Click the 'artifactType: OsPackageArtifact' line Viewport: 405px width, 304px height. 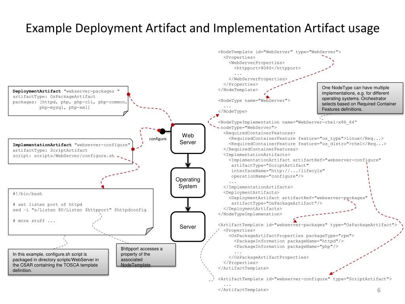(54, 97)
